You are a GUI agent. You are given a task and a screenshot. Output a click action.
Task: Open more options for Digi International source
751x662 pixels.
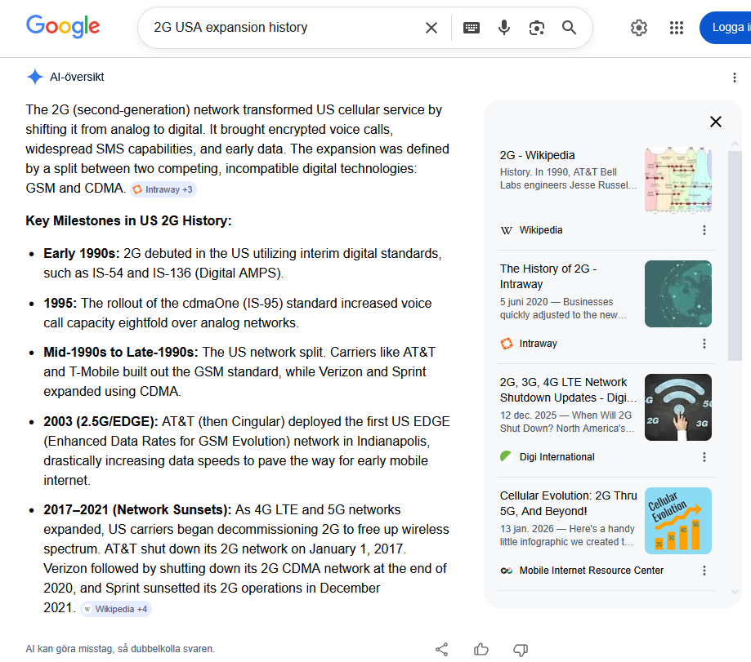704,457
